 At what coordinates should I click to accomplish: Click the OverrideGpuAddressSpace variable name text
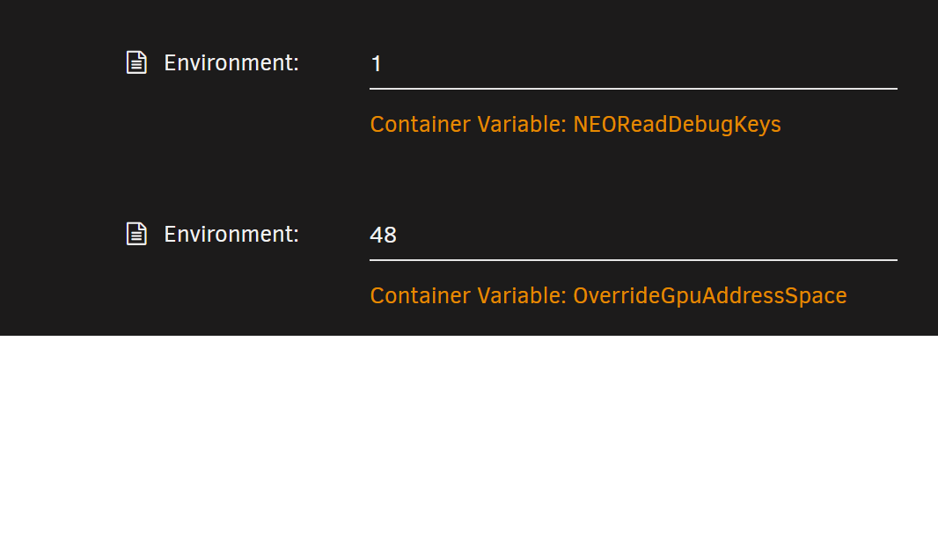[709, 296]
